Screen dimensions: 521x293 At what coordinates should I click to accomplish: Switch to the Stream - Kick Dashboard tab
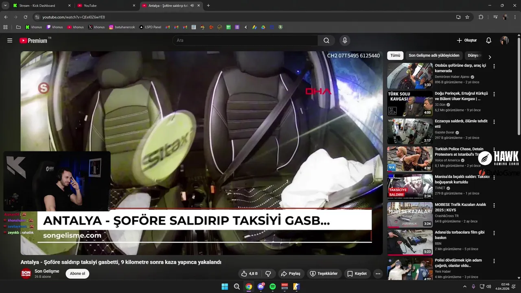[42, 6]
